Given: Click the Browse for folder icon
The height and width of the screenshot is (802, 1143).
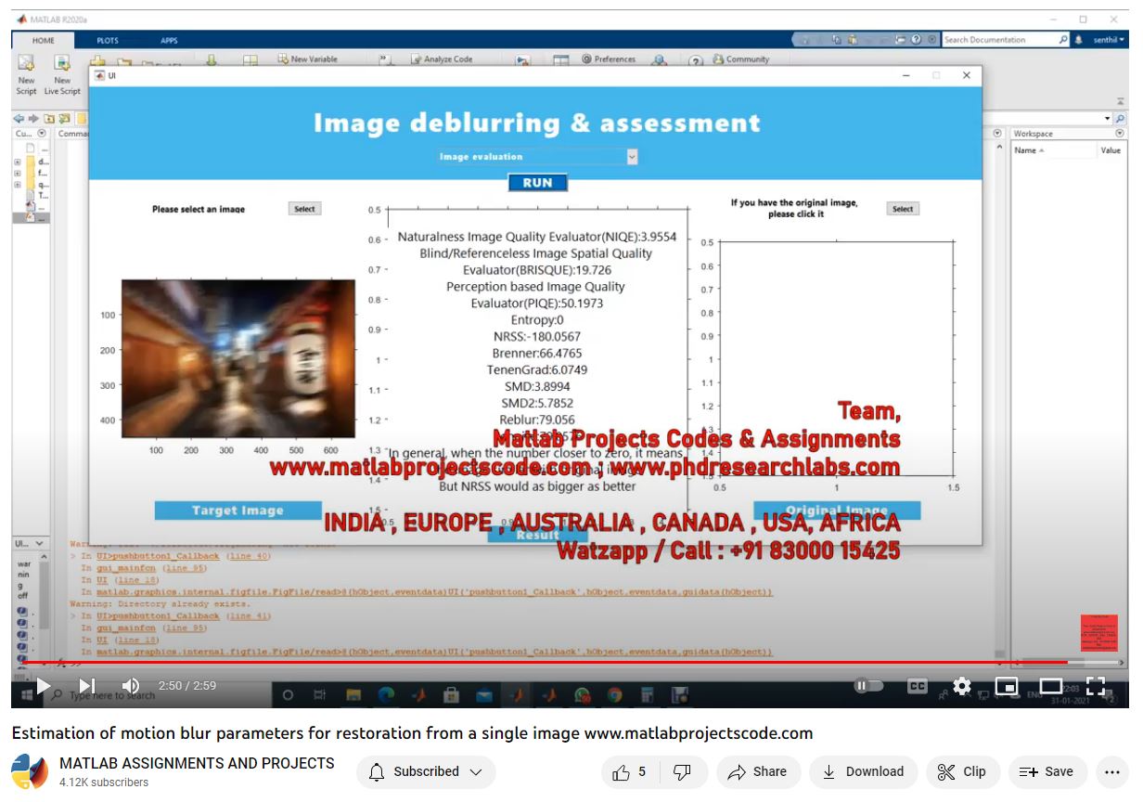Looking at the screenshot, I should tap(64, 119).
